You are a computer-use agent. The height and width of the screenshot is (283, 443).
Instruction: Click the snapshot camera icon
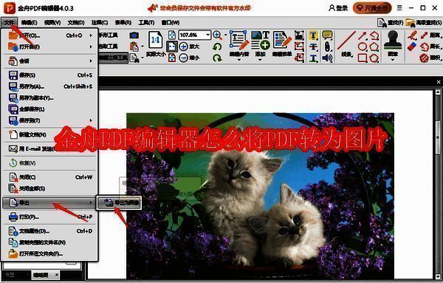click(x=134, y=35)
